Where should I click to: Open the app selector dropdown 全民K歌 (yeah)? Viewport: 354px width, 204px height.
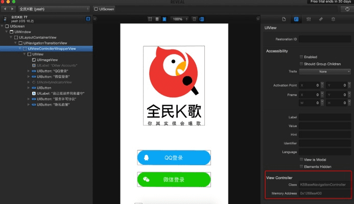coord(54,9)
